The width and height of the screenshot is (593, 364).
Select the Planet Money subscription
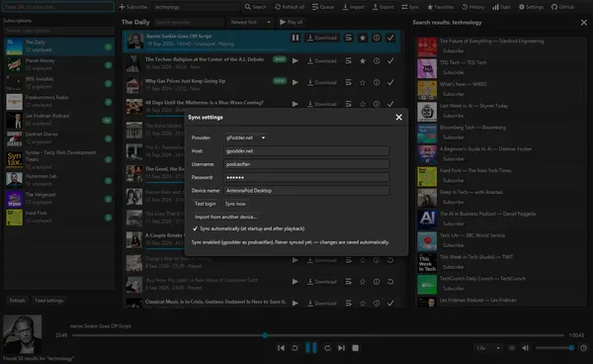[59, 64]
